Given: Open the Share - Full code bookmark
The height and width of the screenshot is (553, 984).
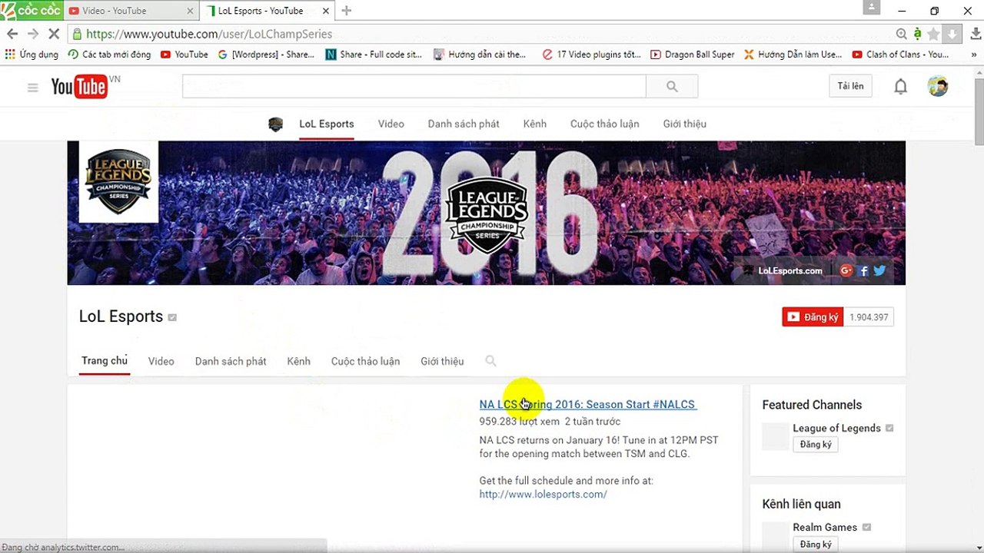Looking at the screenshot, I should click(x=374, y=55).
